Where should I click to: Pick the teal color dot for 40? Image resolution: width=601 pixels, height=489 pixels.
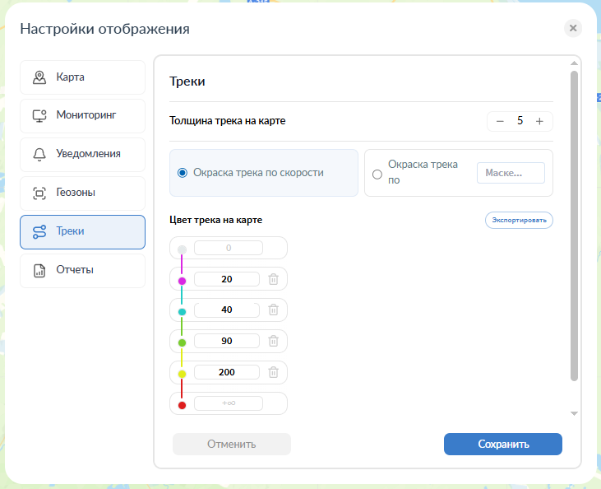point(182,312)
